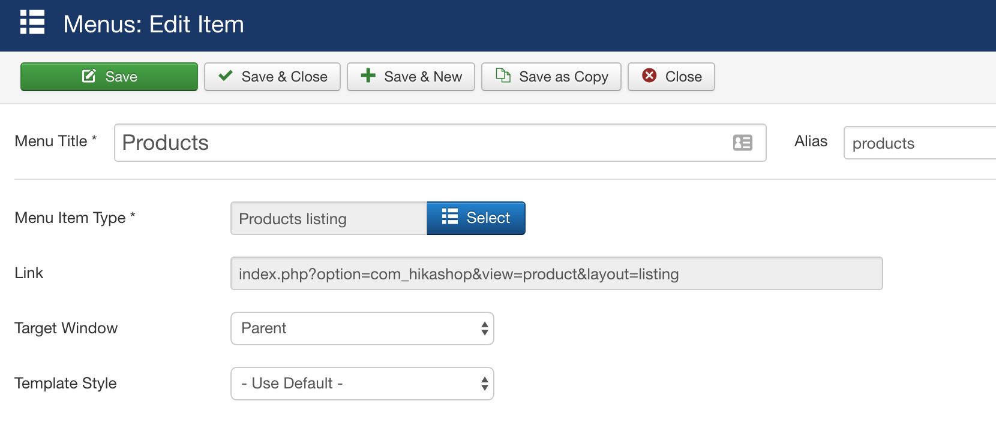Close the menu item editor
Image resolution: width=996 pixels, height=428 pixels.
click(x=671, y=77)
